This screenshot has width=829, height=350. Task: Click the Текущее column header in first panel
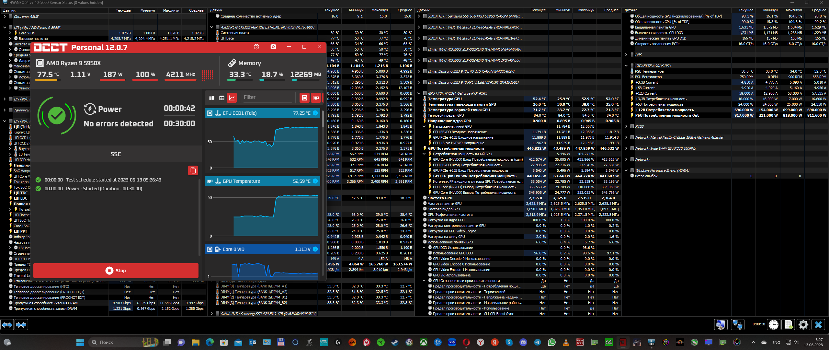(123, 10)
